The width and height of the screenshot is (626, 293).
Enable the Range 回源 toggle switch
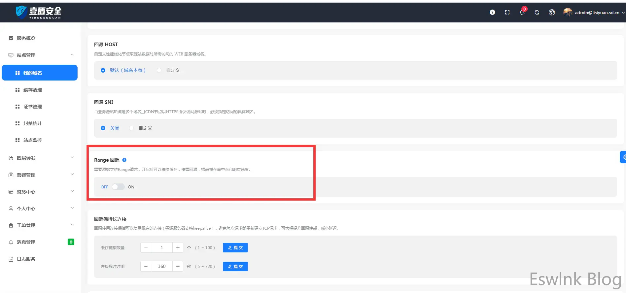tap(118, 187)
